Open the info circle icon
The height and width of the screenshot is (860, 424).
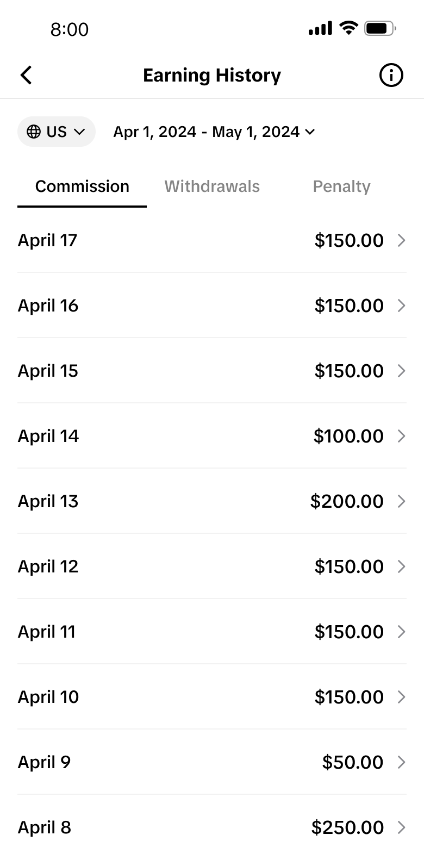[391, 75]
